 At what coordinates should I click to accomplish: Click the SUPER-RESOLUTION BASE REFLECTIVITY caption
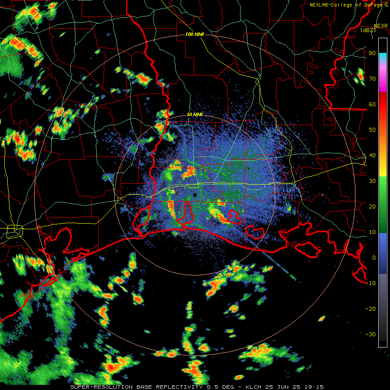click(x=197, y=387)
